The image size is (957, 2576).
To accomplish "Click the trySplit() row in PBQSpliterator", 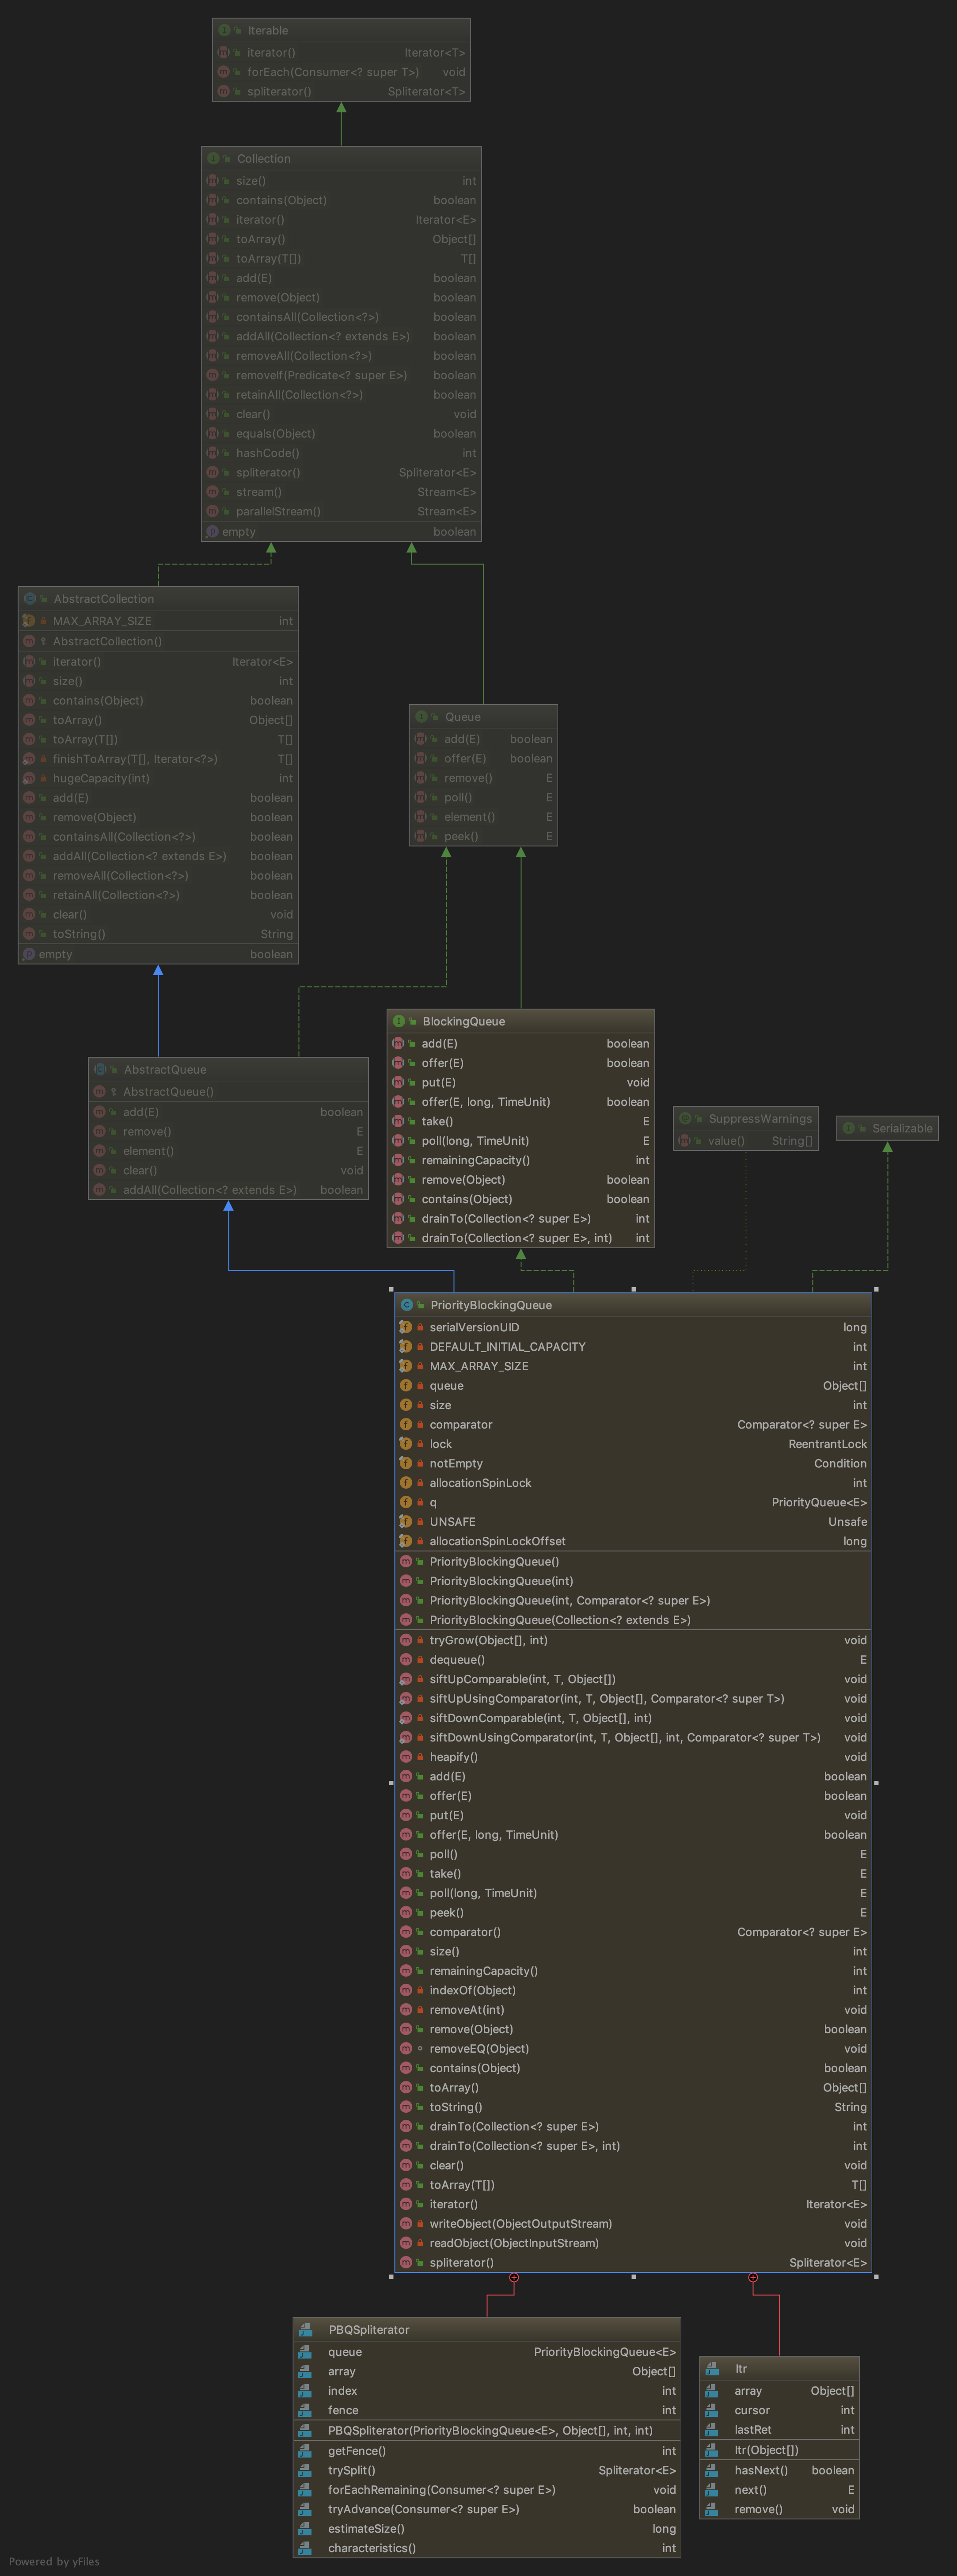I will pyautogui.click(x=352, y=2470).
